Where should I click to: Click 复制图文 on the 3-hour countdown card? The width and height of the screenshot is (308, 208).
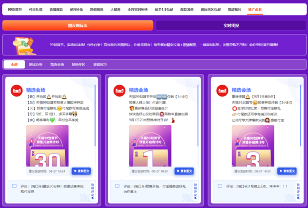click(287, 171)
